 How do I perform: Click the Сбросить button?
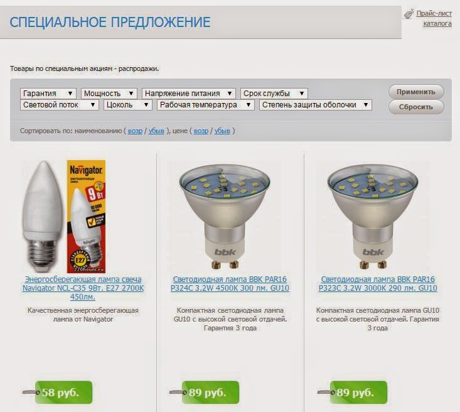pyautogui.click(x=416, y=107)
